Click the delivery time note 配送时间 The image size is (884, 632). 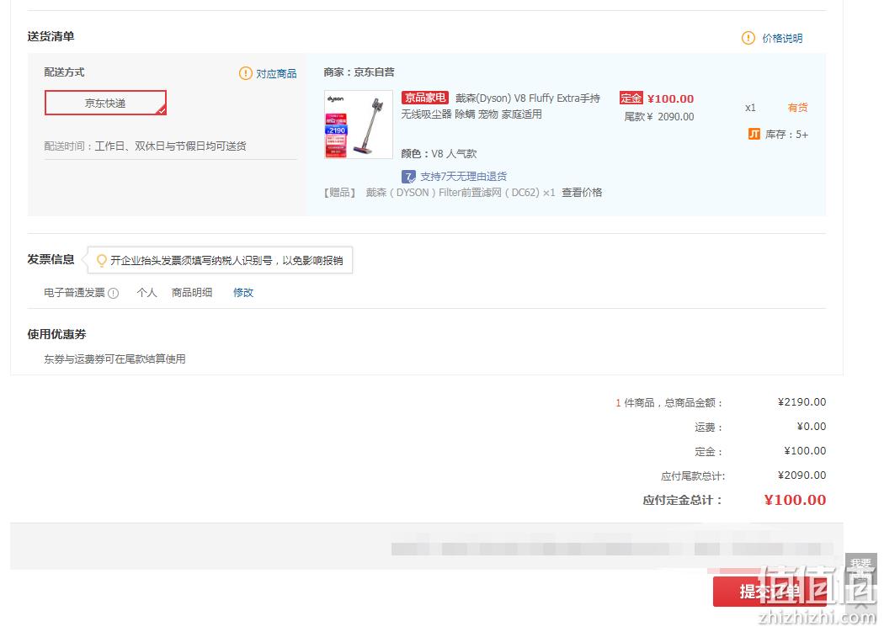146,146
